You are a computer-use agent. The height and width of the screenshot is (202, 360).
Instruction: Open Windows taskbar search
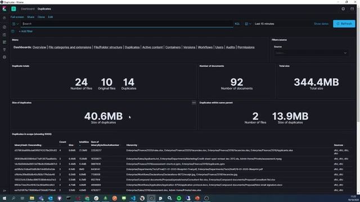13,198
